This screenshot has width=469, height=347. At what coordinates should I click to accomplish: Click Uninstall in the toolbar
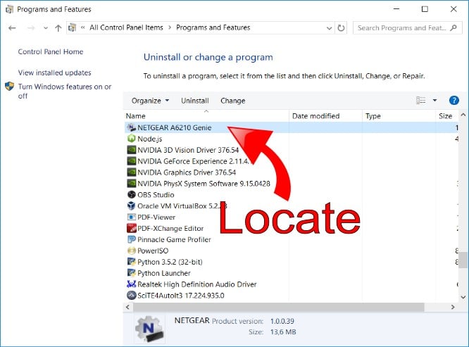pyautogui.click(x=195, y=101)
